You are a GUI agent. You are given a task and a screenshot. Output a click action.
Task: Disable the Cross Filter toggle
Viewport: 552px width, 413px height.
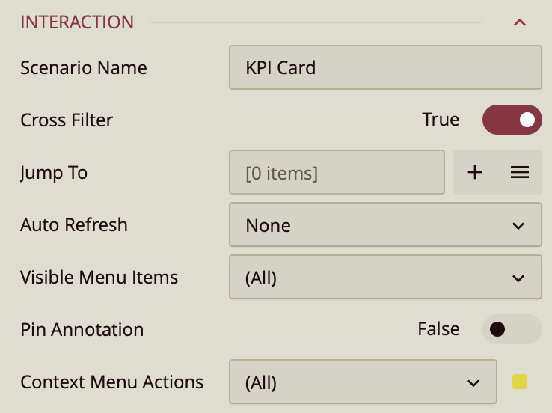pyautogui.click(x=512, y=120)
